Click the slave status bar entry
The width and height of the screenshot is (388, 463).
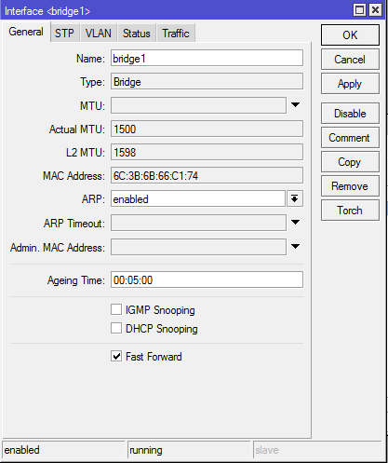click(317, 450)
